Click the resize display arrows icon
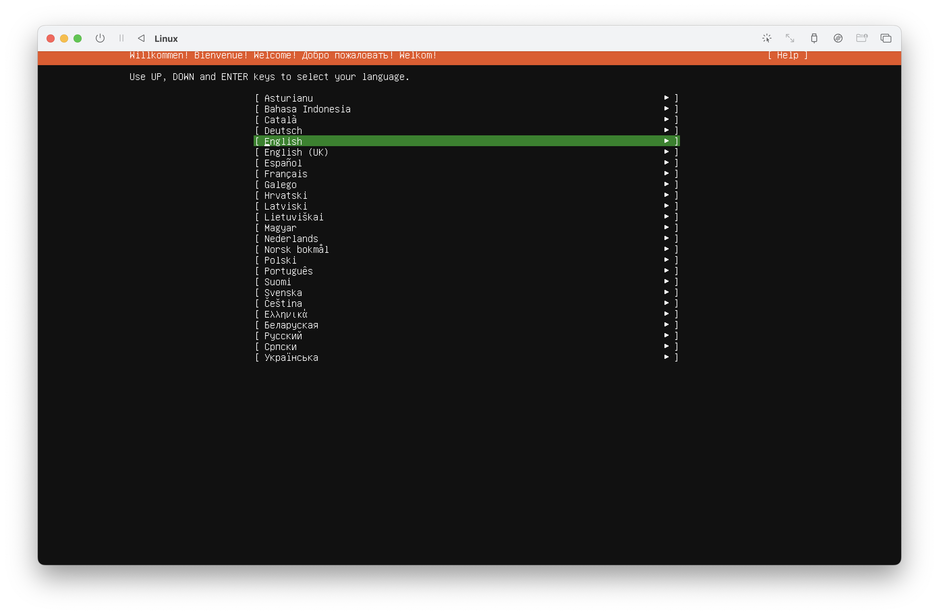This screenshot has height=615, width=939. pyautogui.click(x=790, y=38)
